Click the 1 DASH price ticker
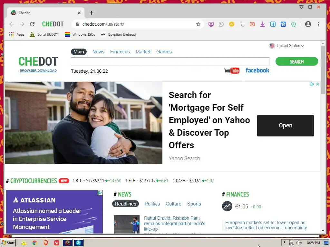 [x=193, y=181]
